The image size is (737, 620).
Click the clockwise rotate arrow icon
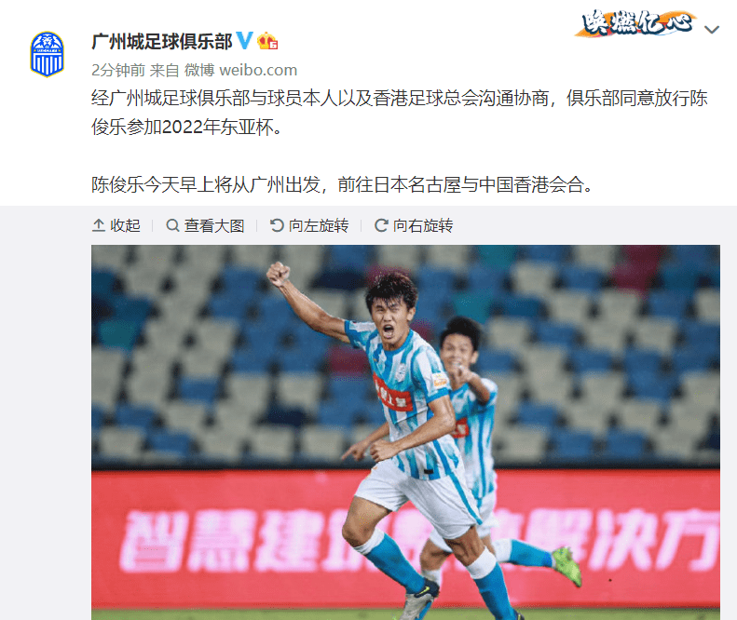click(381, 225)
